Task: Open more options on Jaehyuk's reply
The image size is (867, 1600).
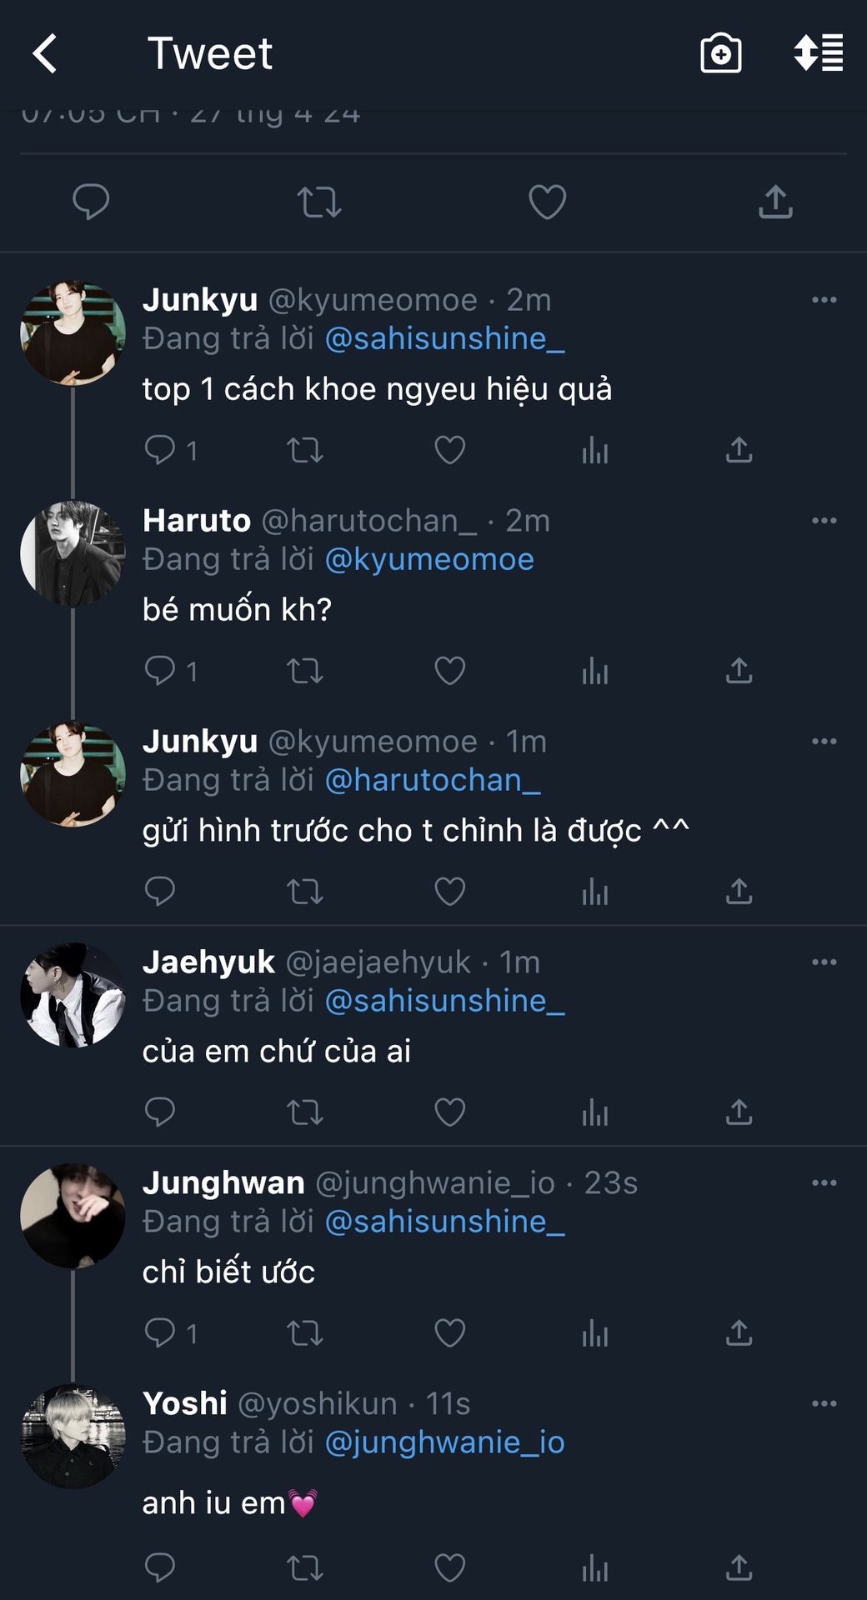Action: [x=824, y=962]
